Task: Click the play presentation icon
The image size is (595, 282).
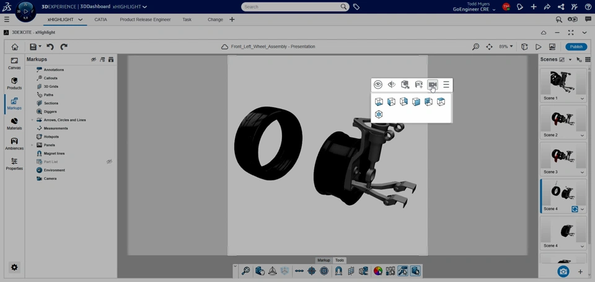Action: [538, 46]
